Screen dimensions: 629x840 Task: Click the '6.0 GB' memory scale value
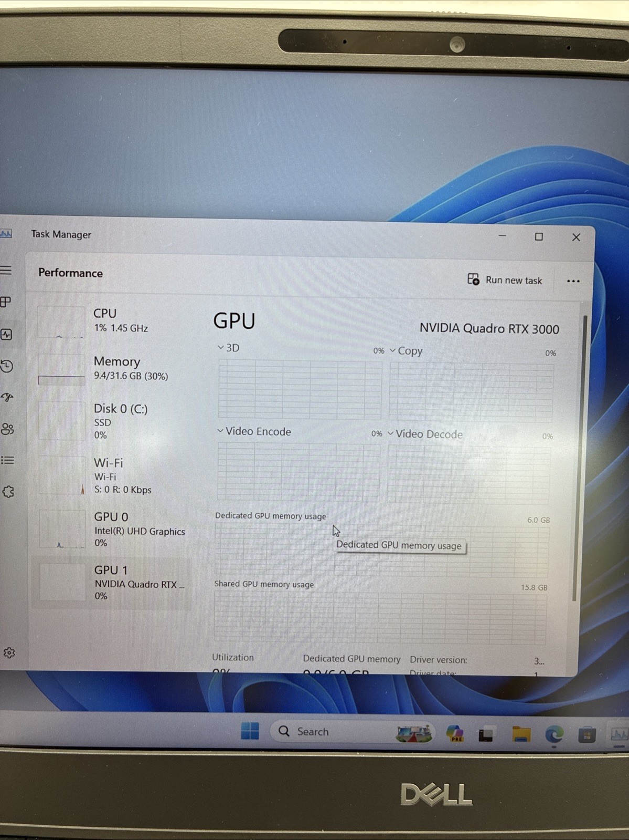pyautogui.click(x=538, y=520)
